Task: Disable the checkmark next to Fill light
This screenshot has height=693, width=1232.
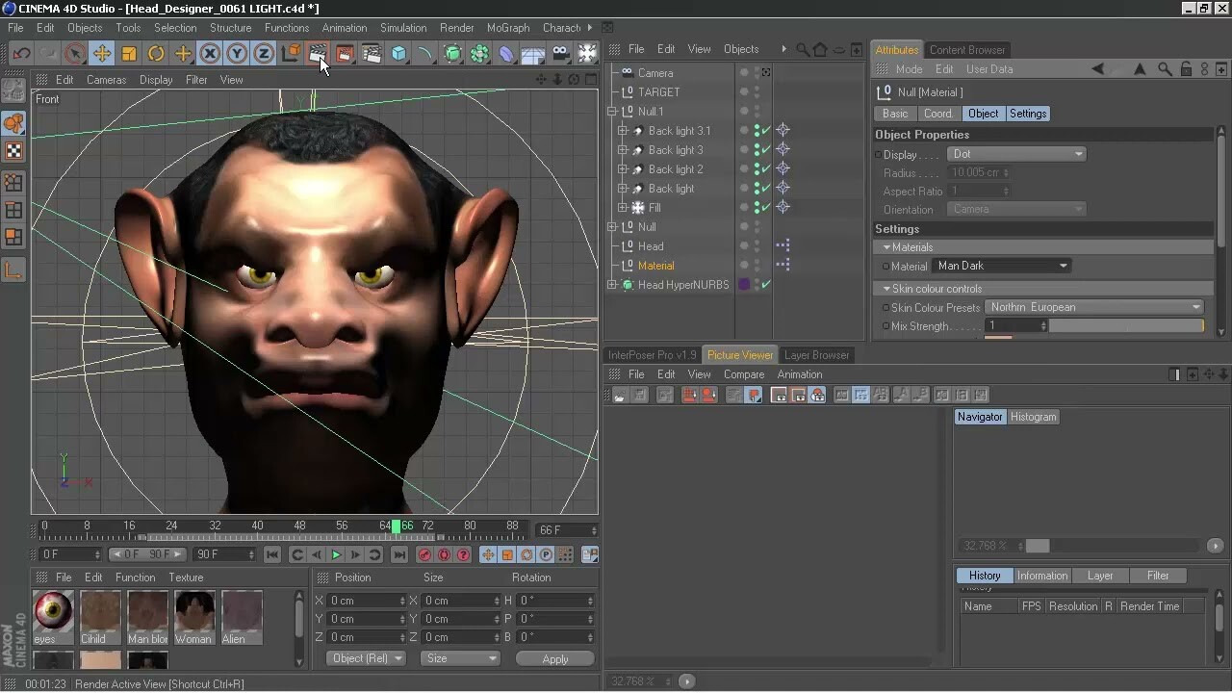Action: pos(764,207)
